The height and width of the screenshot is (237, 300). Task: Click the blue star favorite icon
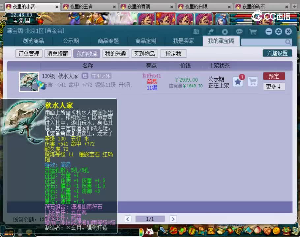tap(238, 82)
